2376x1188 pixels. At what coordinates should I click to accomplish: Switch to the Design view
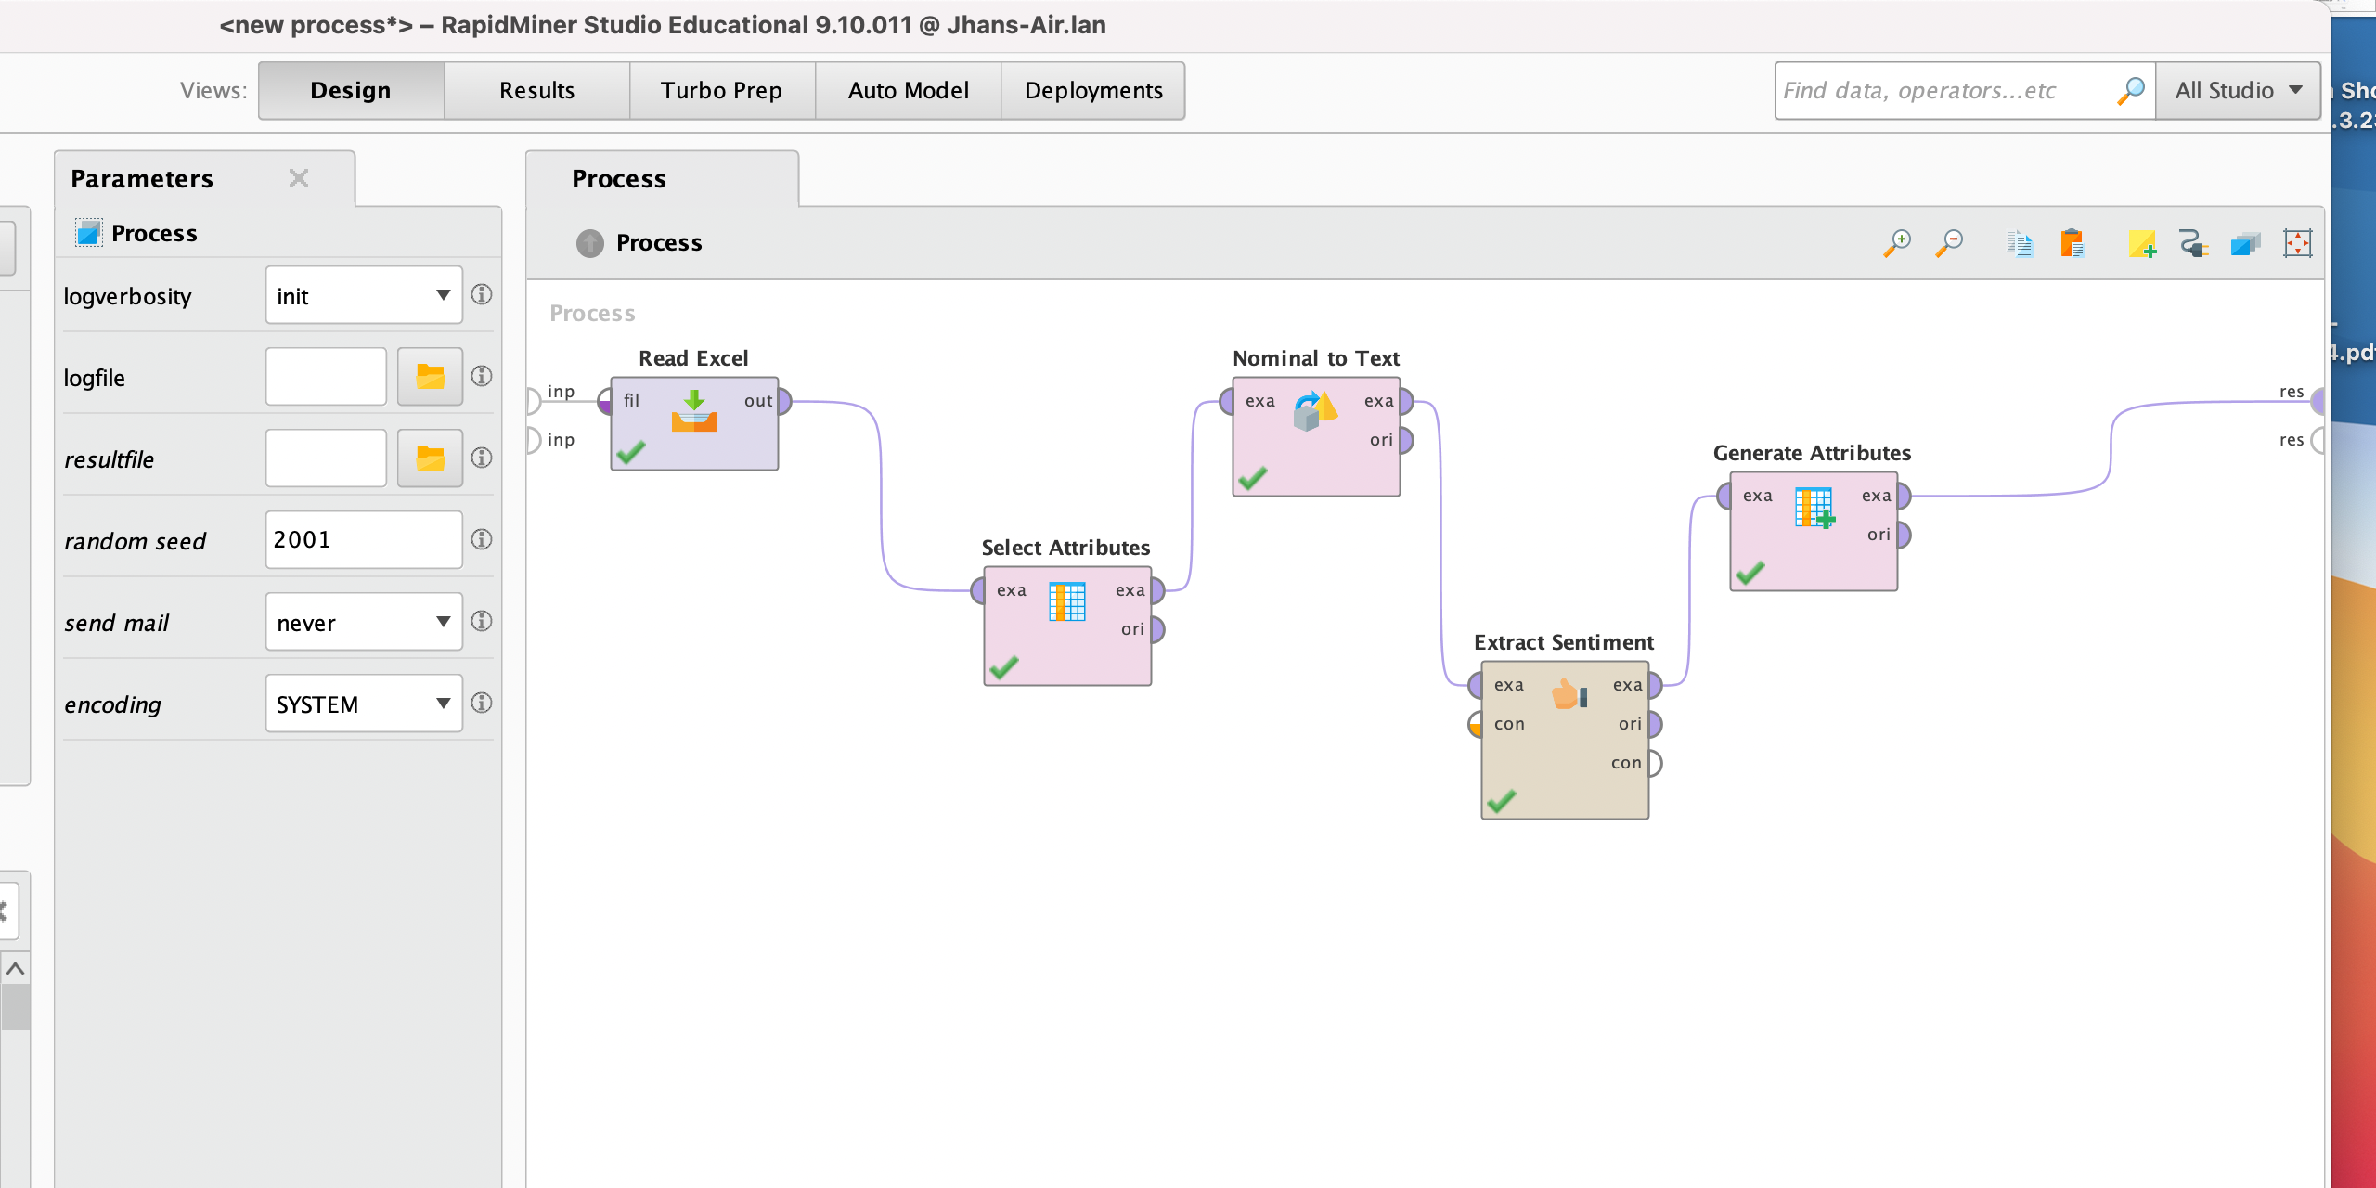tap(351, 90)
